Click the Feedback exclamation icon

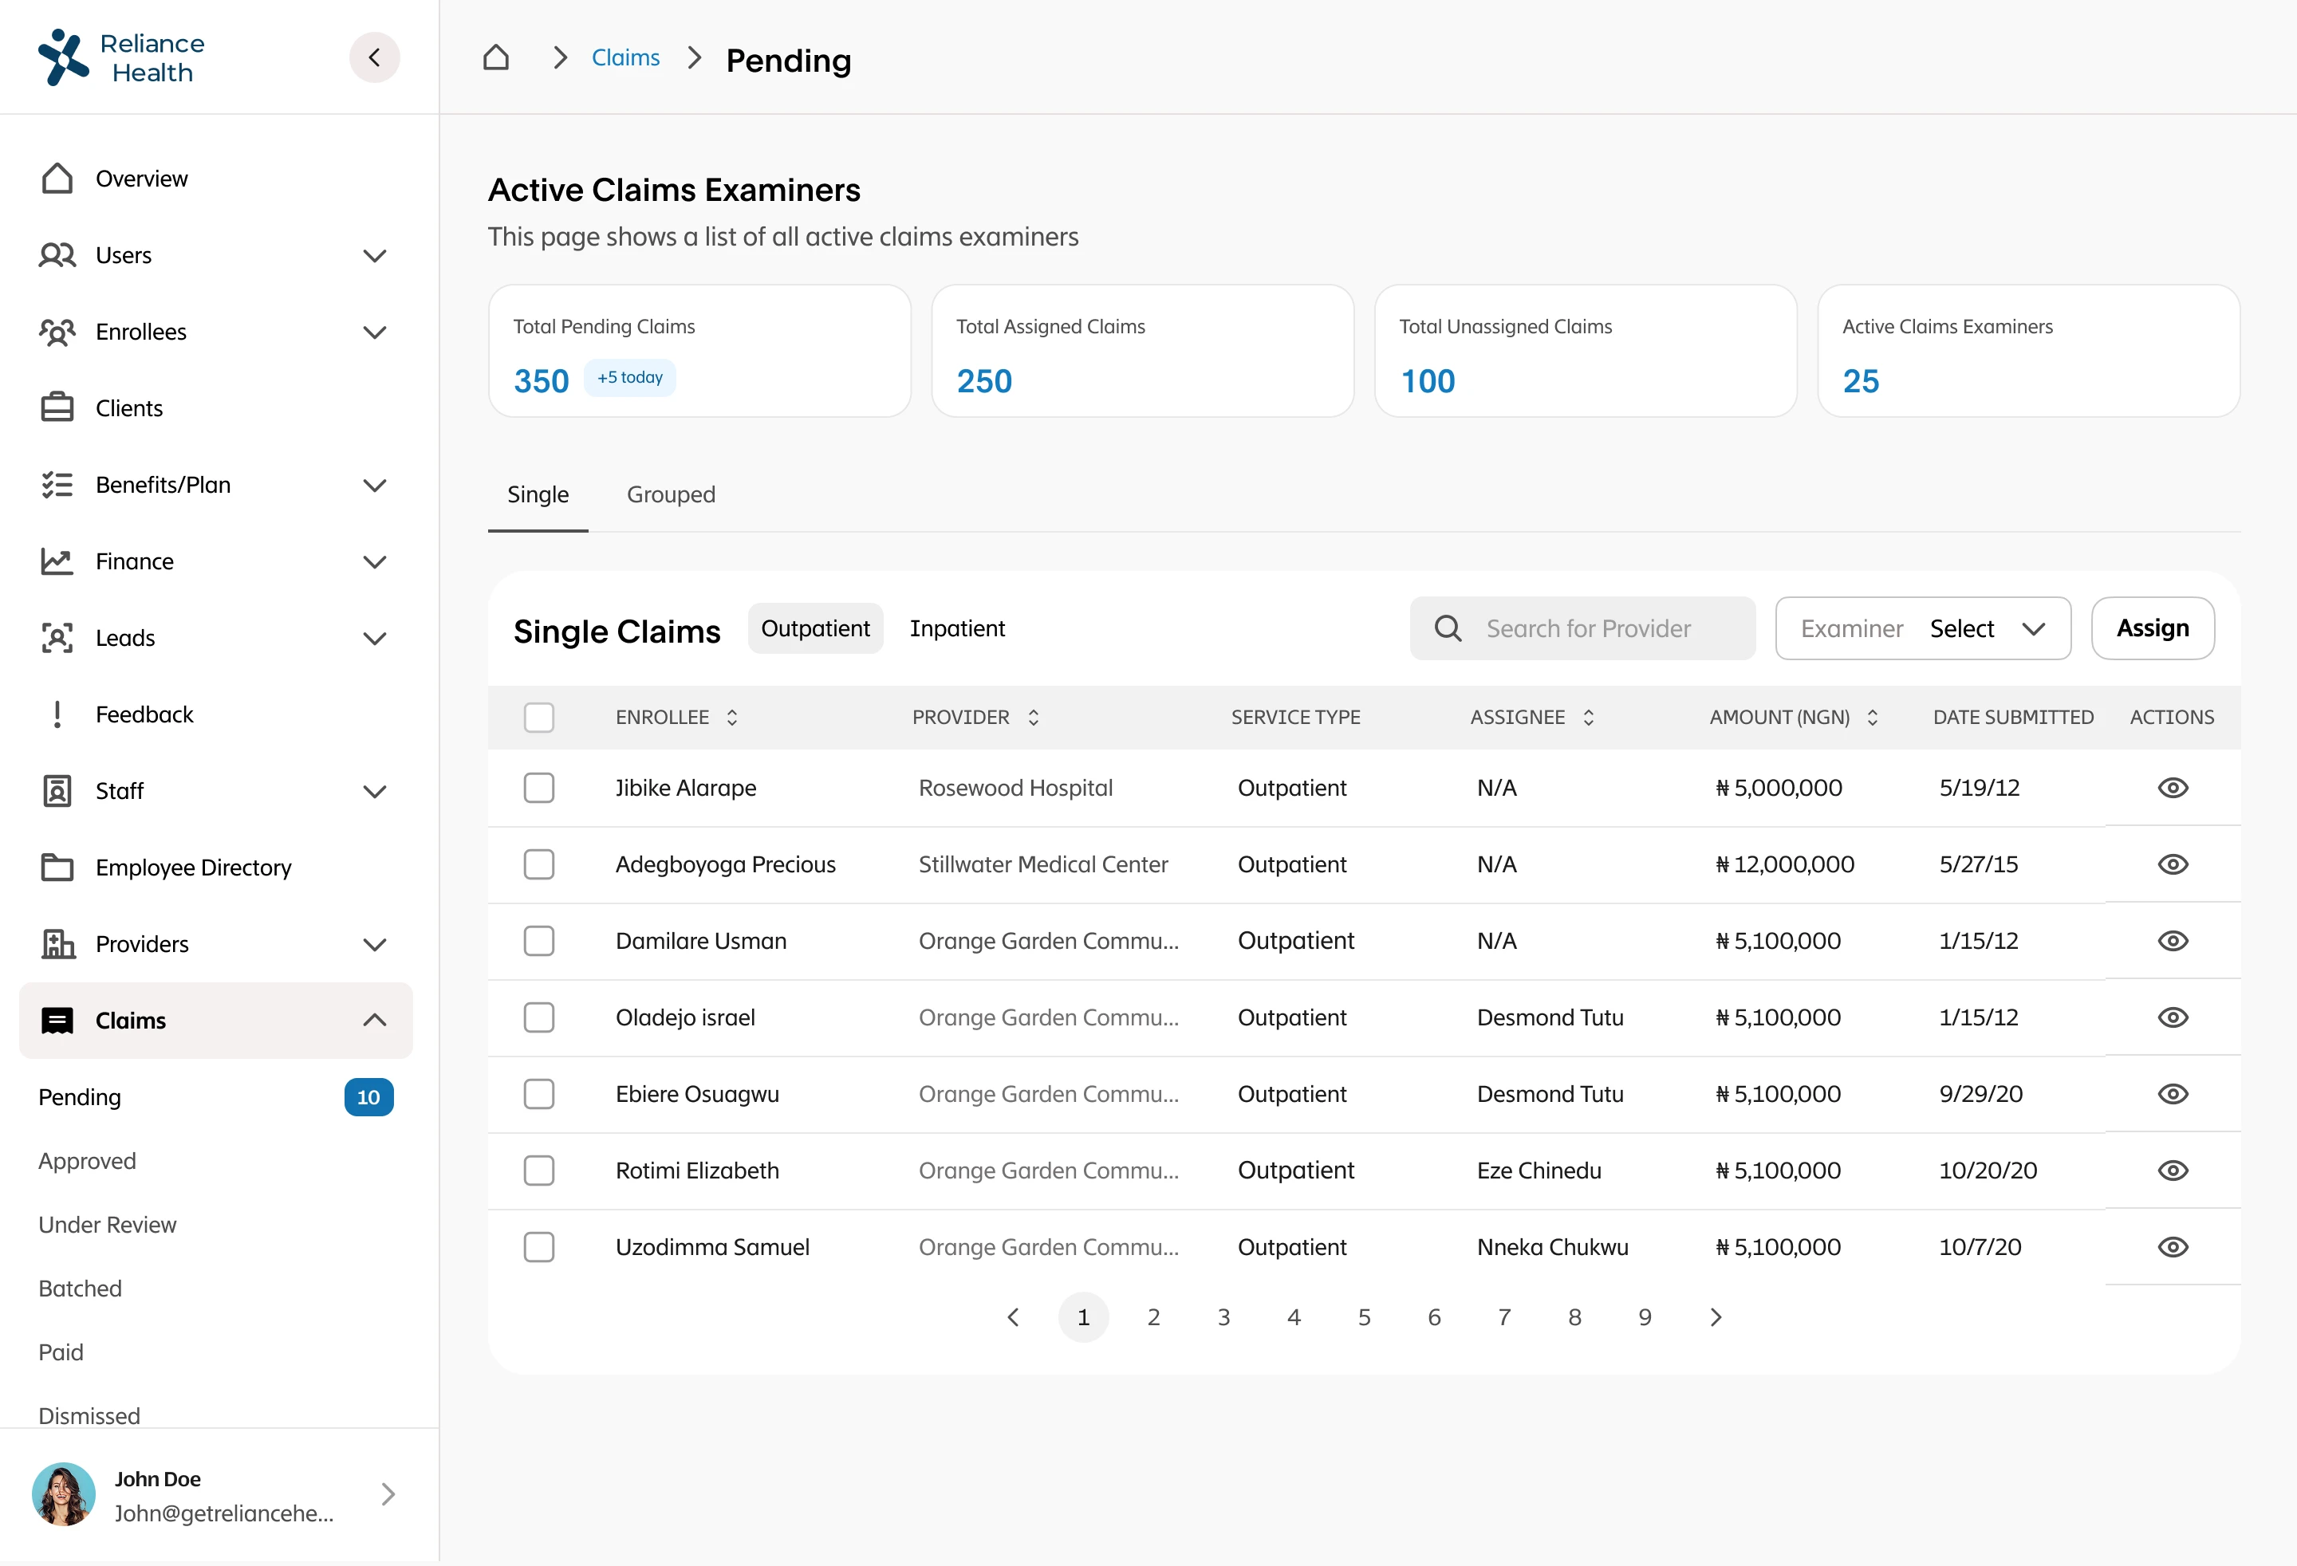point(57,714)
